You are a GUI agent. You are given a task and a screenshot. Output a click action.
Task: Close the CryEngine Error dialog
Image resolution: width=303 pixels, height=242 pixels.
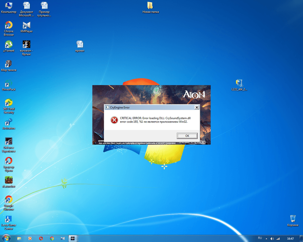(x=197, y=107)
